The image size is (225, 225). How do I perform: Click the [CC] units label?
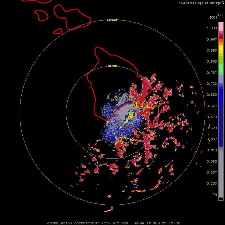(x=213, y=17)
